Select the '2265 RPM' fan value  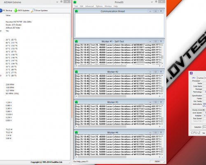pyautogui.click(x=10, y=85)
